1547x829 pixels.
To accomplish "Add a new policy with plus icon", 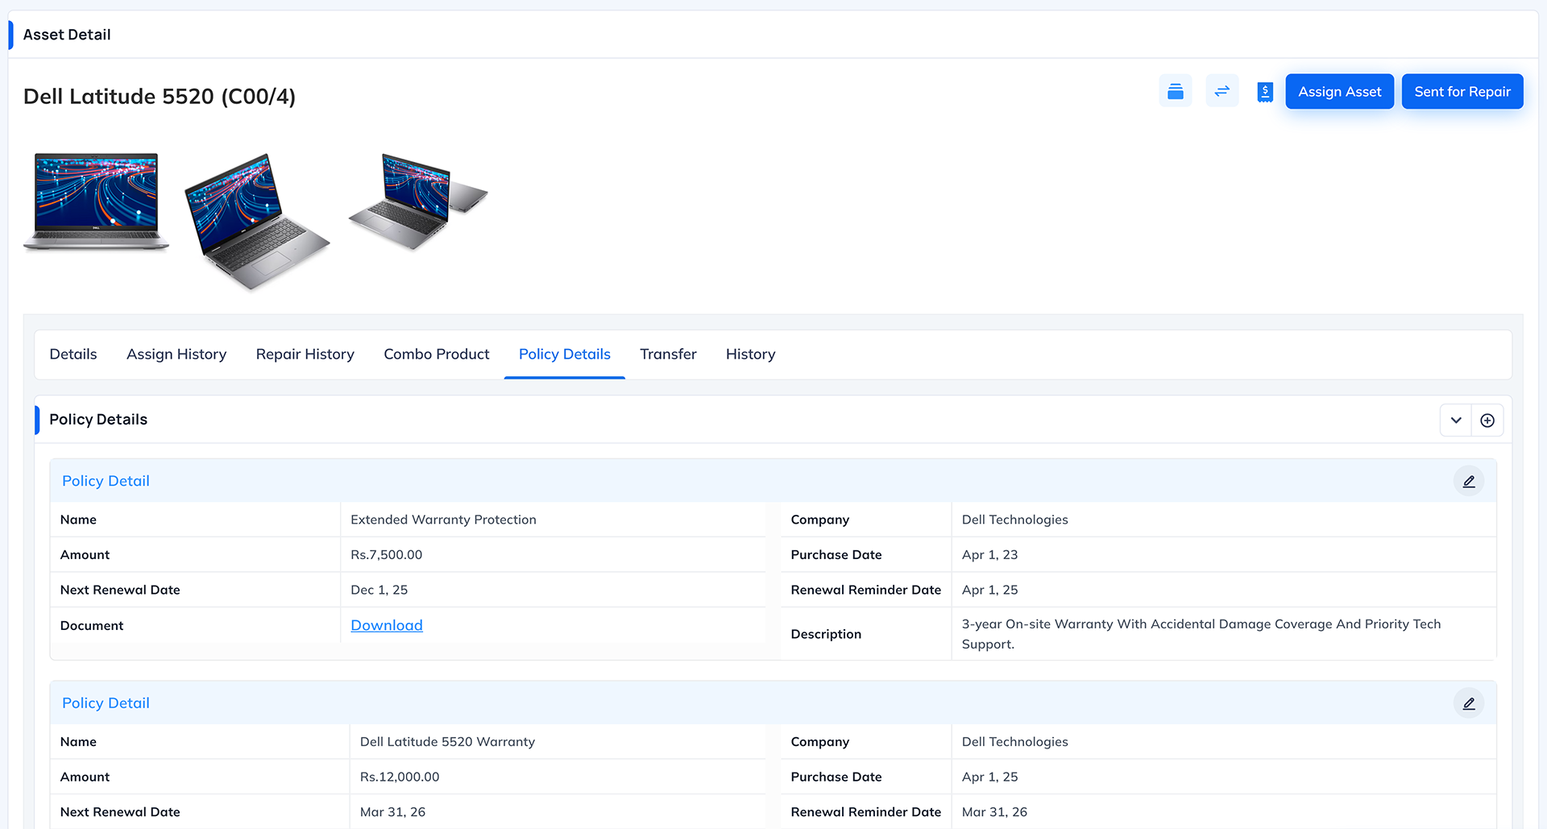I will click(x=1487, y=421).
